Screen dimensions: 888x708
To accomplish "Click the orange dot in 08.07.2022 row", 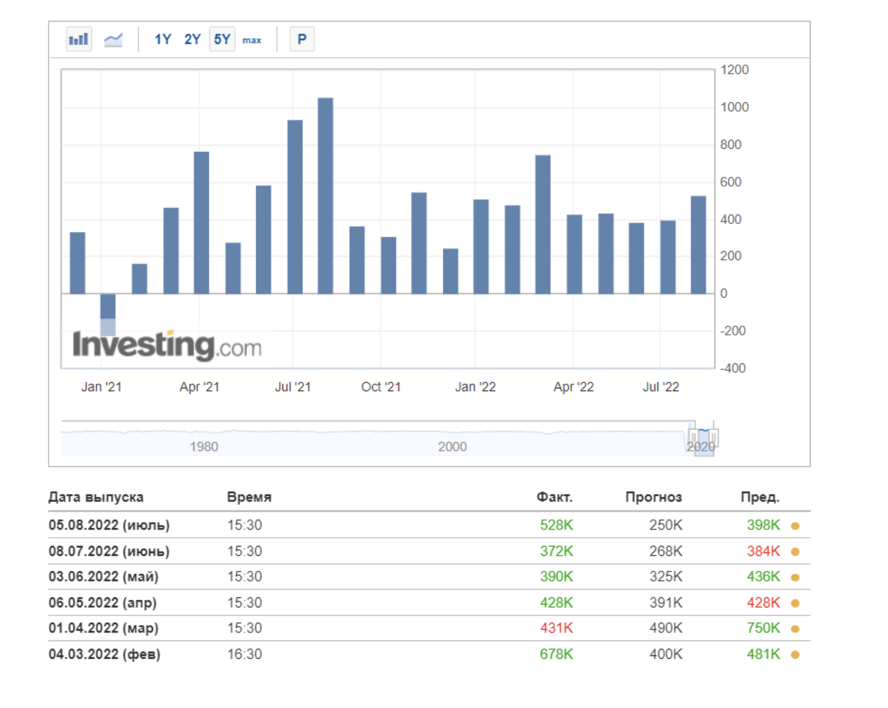I will (795, 552).
